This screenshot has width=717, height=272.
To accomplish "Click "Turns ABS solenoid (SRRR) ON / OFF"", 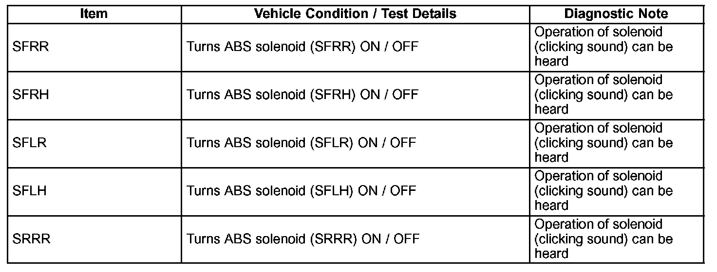I will (303, 239).
